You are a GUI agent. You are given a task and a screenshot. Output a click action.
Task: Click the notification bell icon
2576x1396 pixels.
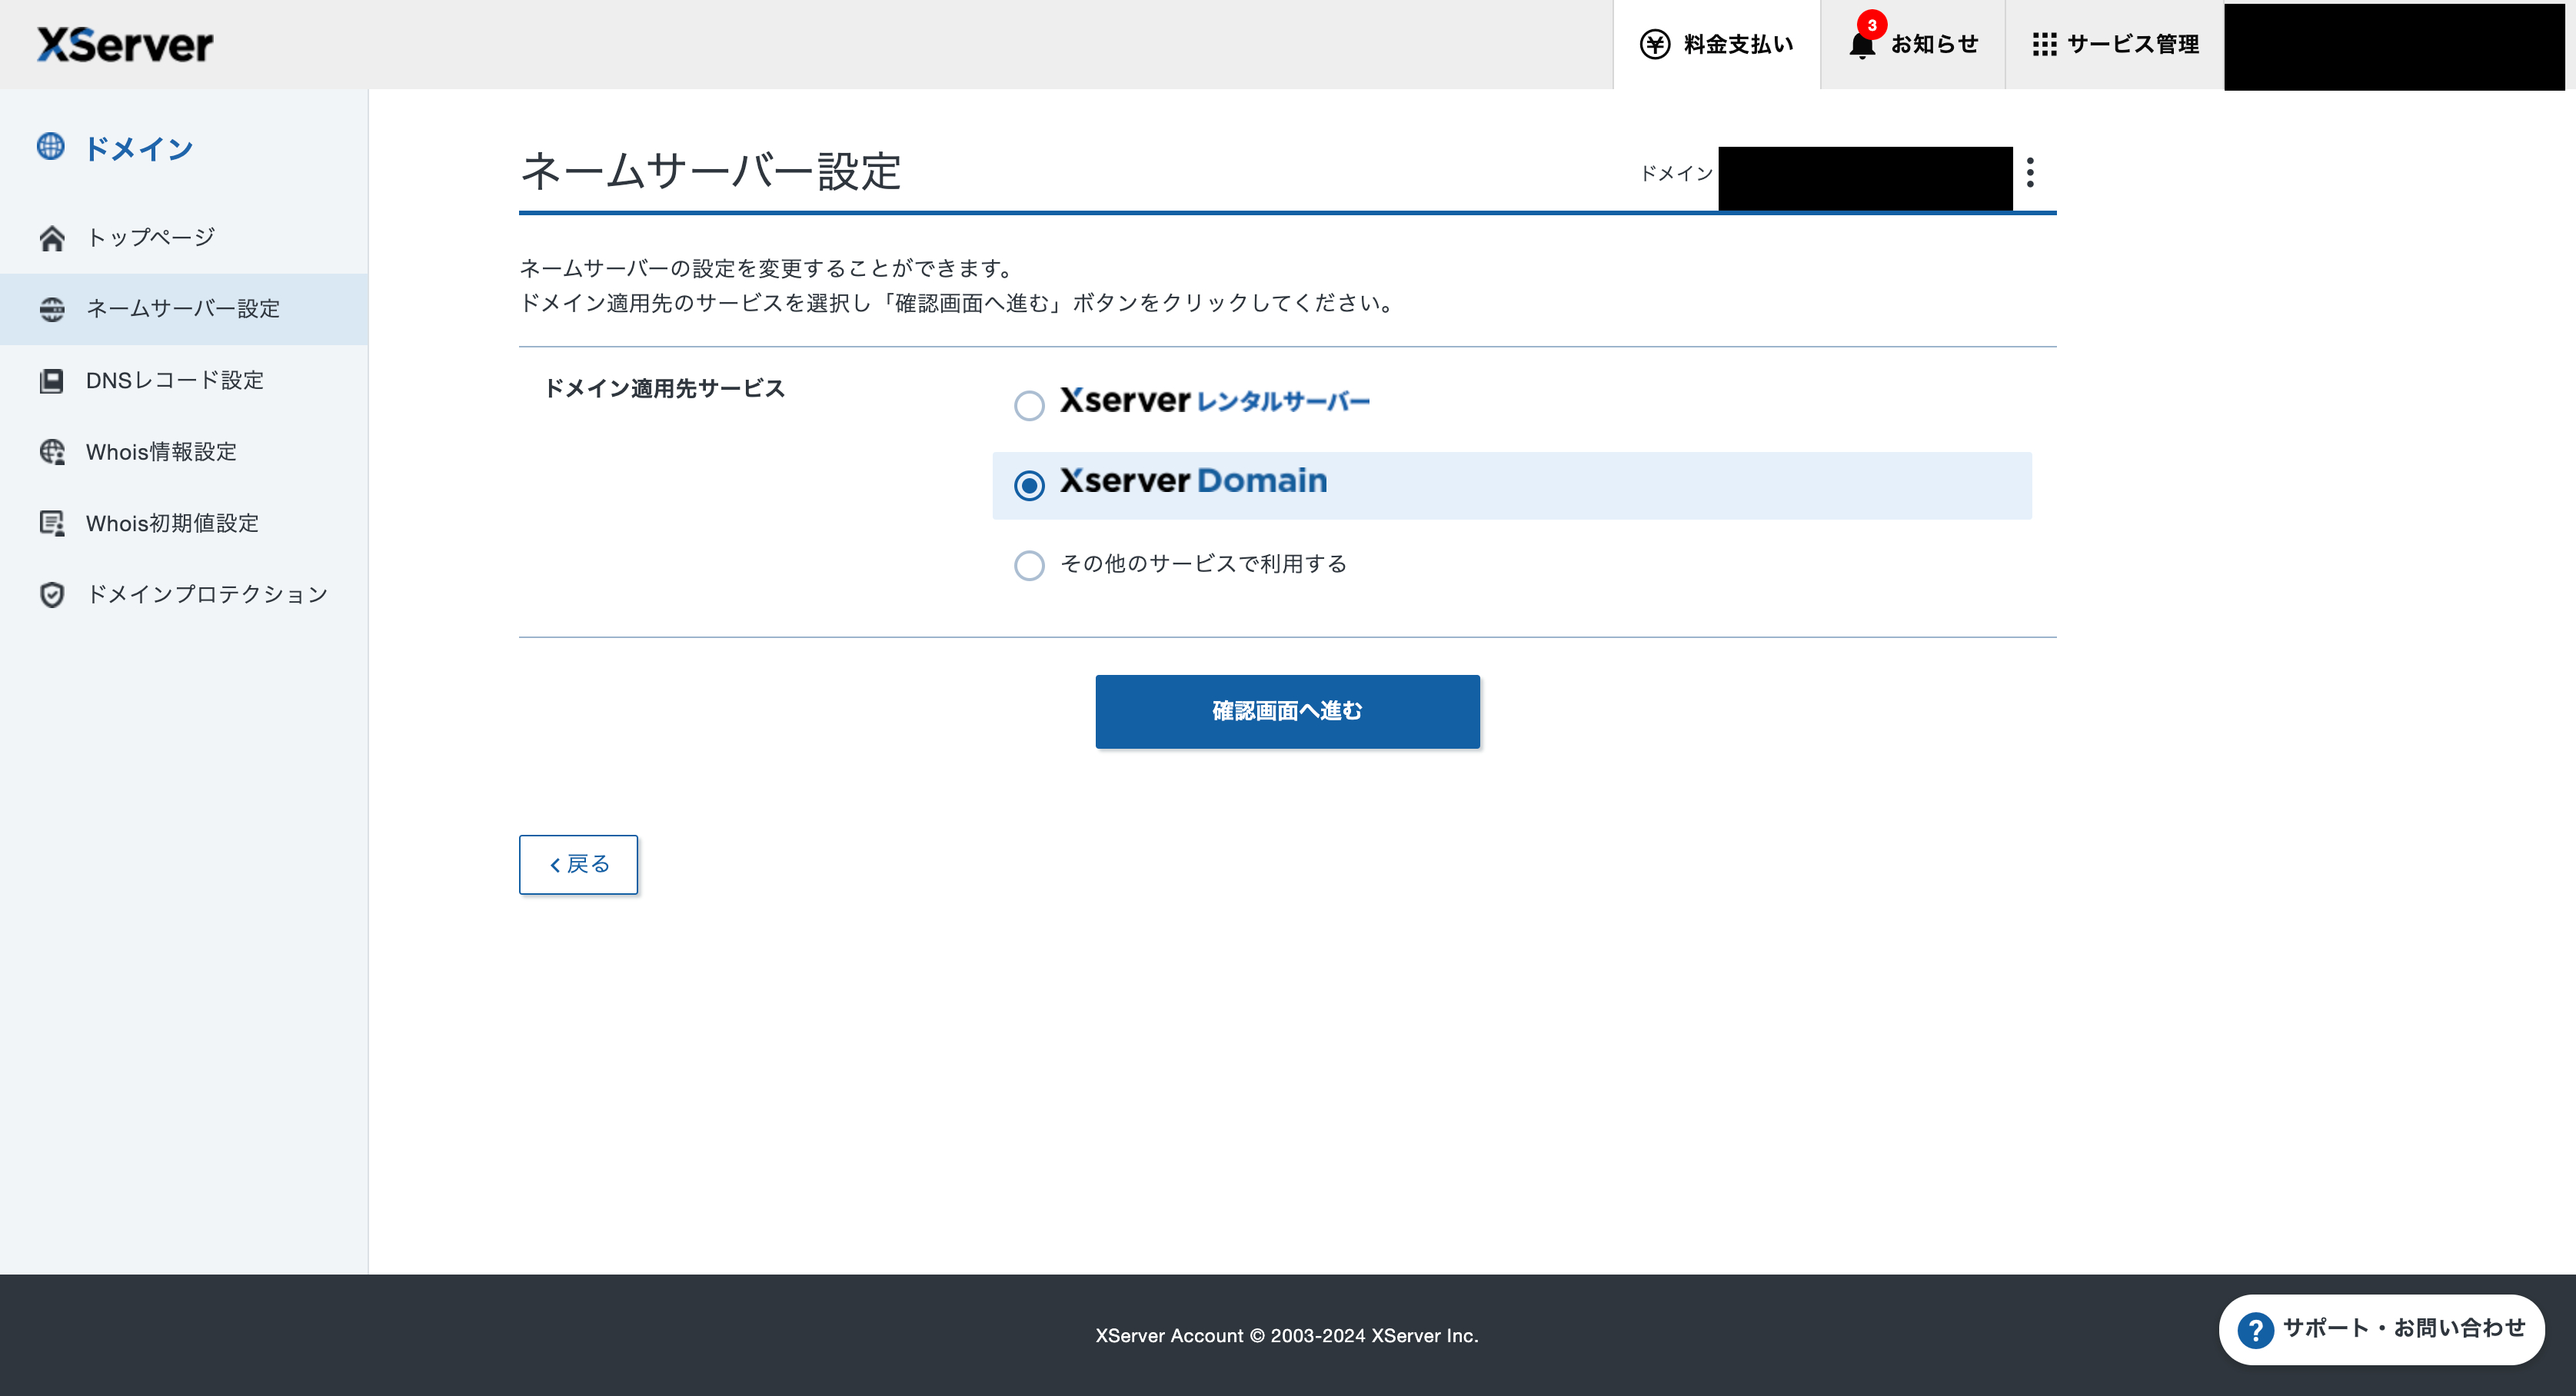pyautogui.click(x=1861, y=46)
